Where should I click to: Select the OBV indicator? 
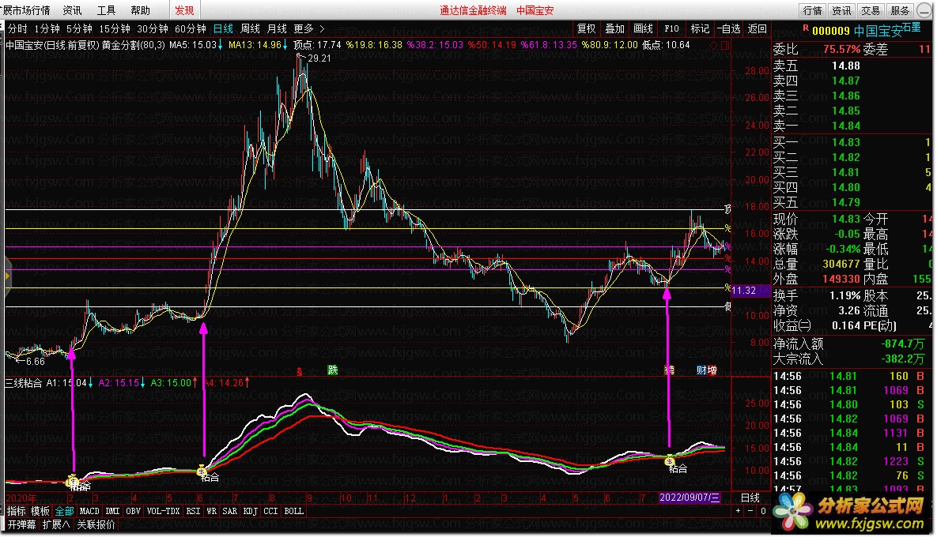pos(134,512)
